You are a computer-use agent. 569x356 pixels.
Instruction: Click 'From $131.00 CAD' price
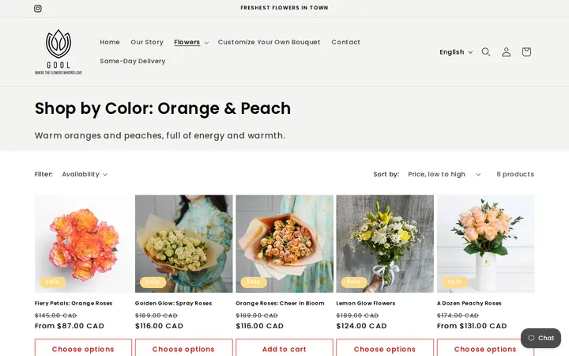coord(472,326)
